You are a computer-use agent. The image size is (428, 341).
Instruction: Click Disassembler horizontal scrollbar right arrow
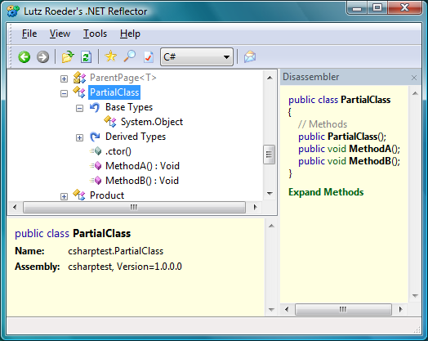[x=400, y=309]
